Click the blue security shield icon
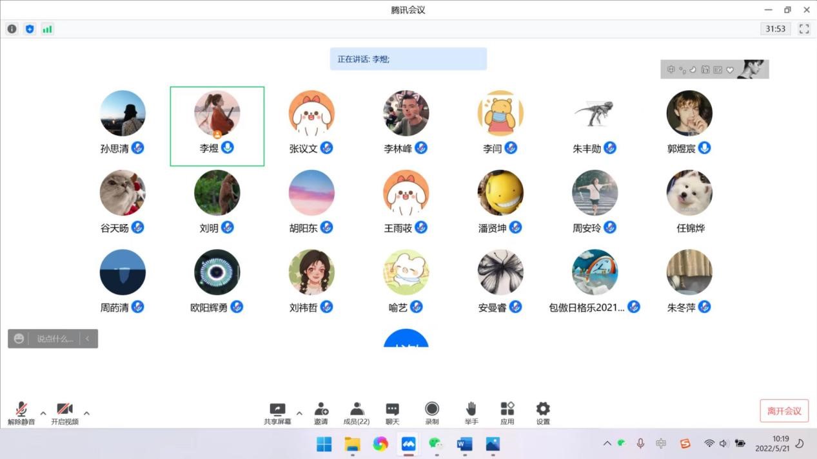817x459 pixels. point(30,29)
